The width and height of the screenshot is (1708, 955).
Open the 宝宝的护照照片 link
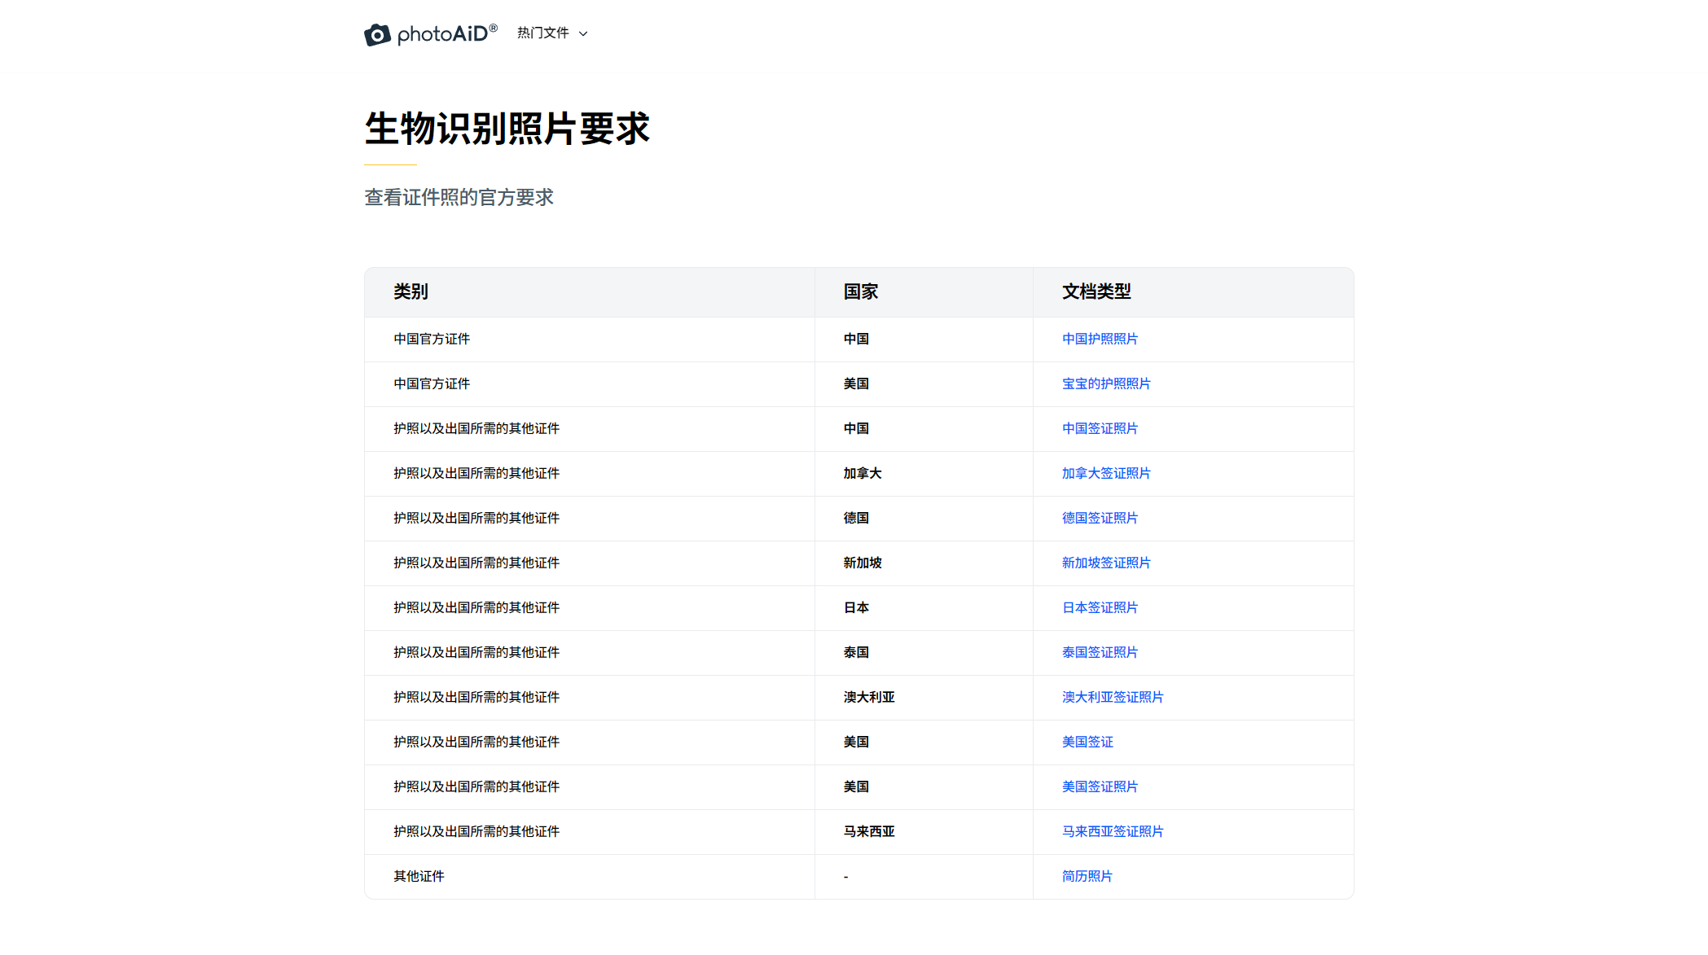(x=1105, y=383)
